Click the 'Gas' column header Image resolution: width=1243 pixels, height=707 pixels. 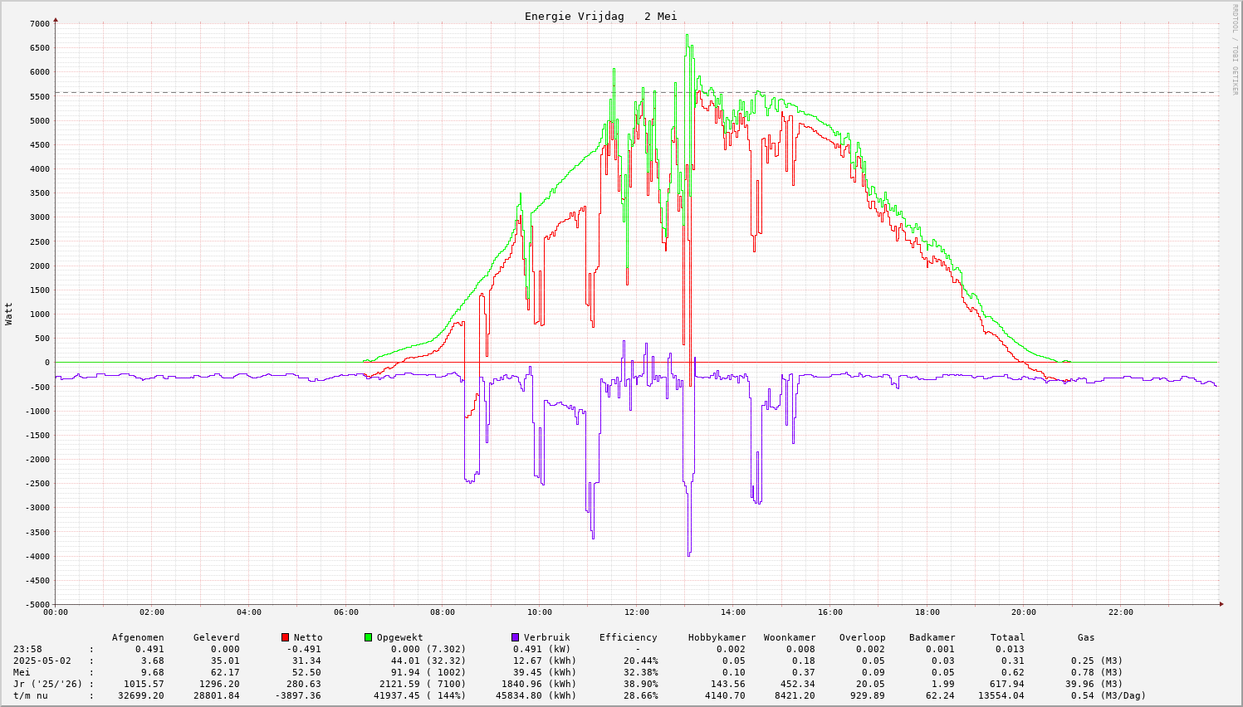point(1086,637)
